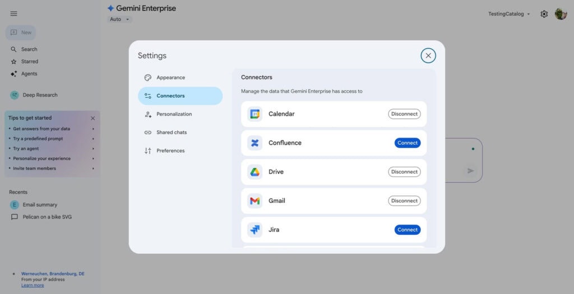Open the TestingCatalog account dropdown
Viewport: 574px width, 294px height.
[509, 14]
